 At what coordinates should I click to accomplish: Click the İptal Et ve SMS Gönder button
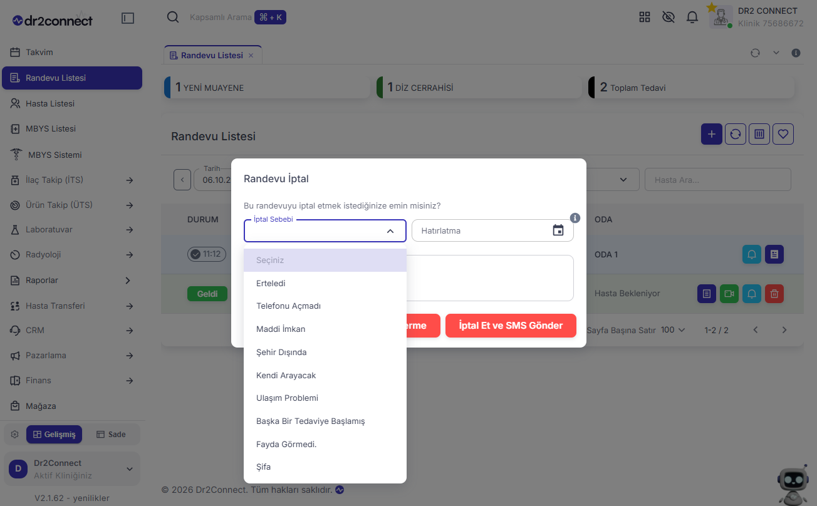511,326
